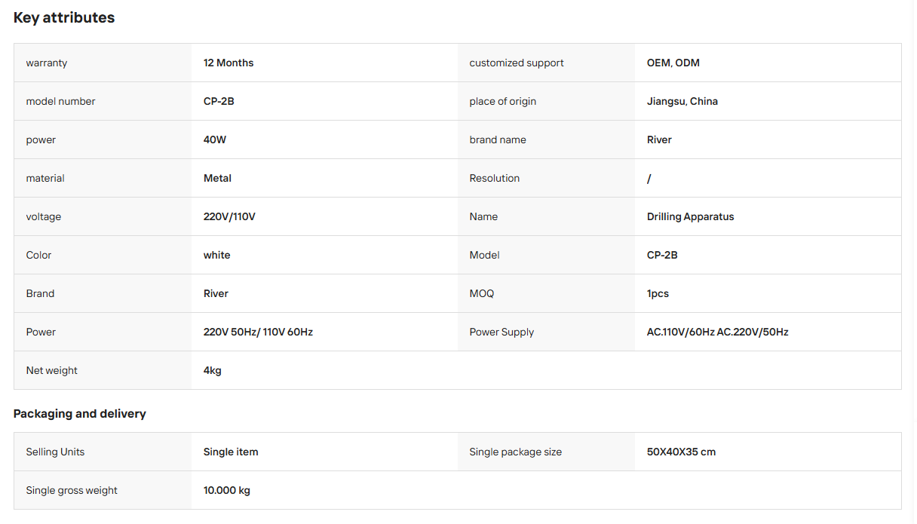Select the 12 Months warranty value
Viewport: 917px width, 524px height.
pyautogui.click(x=228, y=63)
